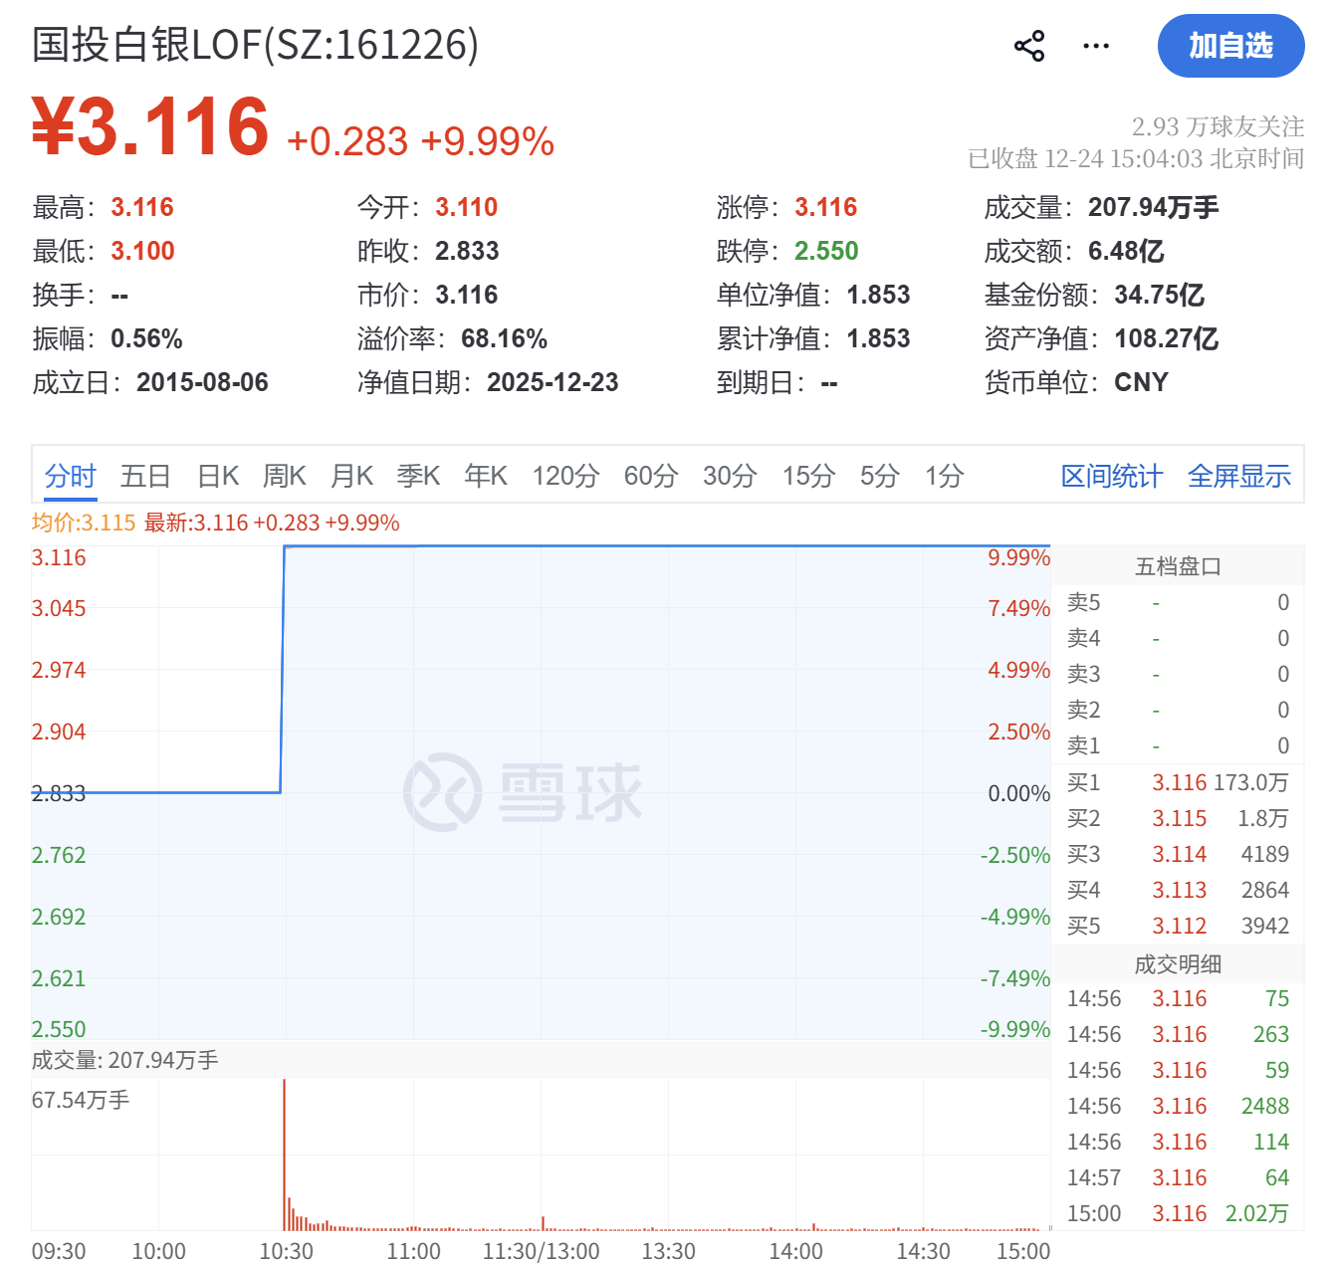Open 区间统计 range statistics link
Viewport: 1330px width, 1263px height.
[x=1111, y=476]
